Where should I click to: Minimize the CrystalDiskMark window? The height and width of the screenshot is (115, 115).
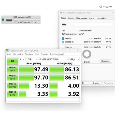[x=63, y=51]
